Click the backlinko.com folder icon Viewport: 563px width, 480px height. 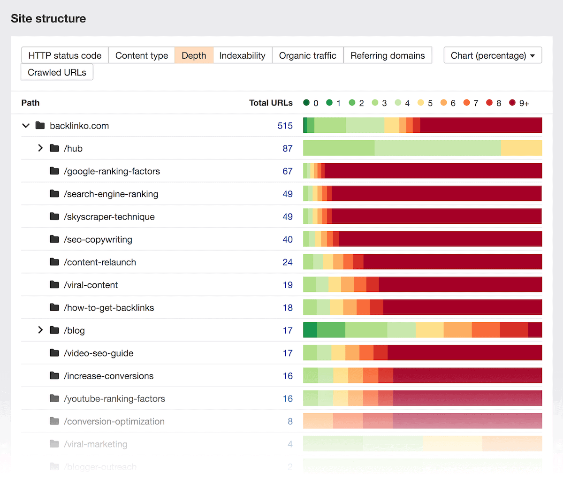[40, 125]
